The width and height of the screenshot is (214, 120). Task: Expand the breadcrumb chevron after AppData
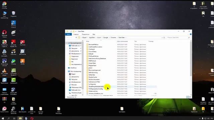click(x=96, y=38)
